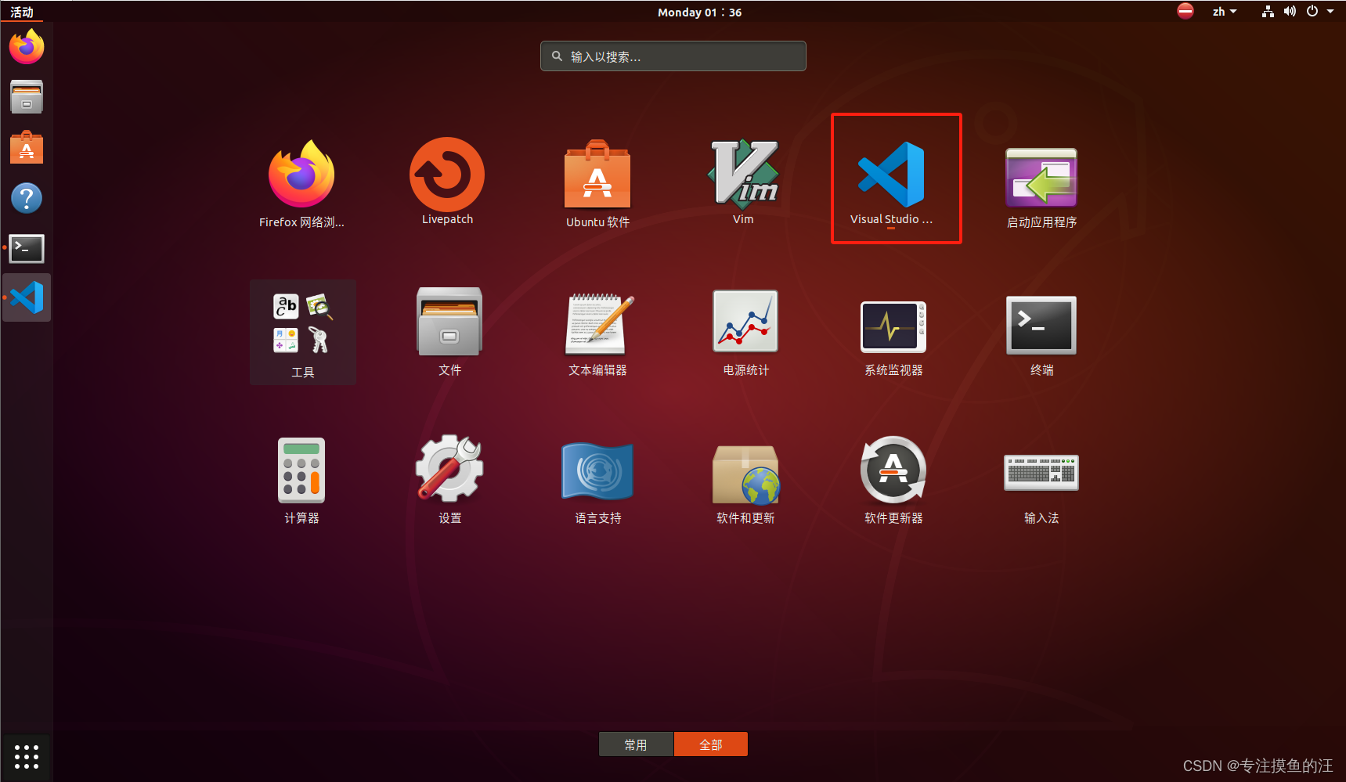Click the volume icon in top bar
The image size is (1346, 782).
[x=1290, y=12]
